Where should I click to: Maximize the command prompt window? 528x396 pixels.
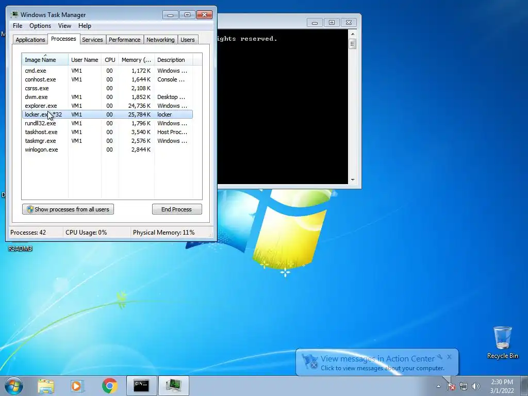tap(332, 23)
